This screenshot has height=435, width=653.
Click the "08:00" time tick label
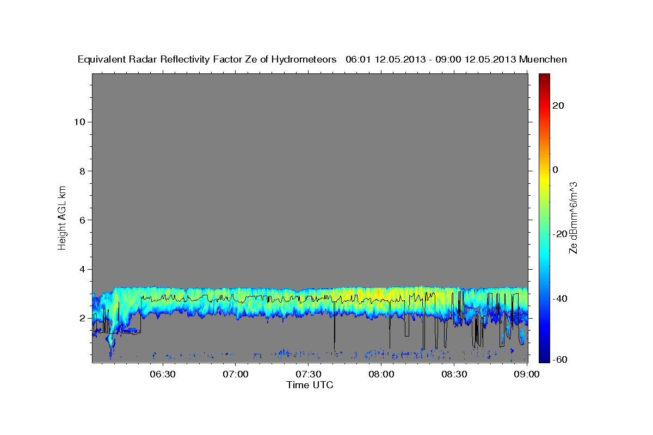tap(381, 374)
